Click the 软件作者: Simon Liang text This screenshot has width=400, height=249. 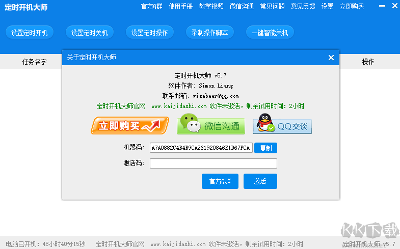click(x=201, y=86)
